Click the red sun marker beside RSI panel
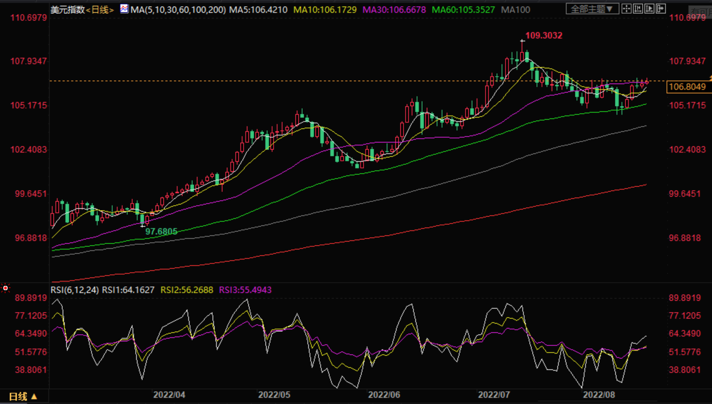712x404 pixels. (x=5, y=288)
